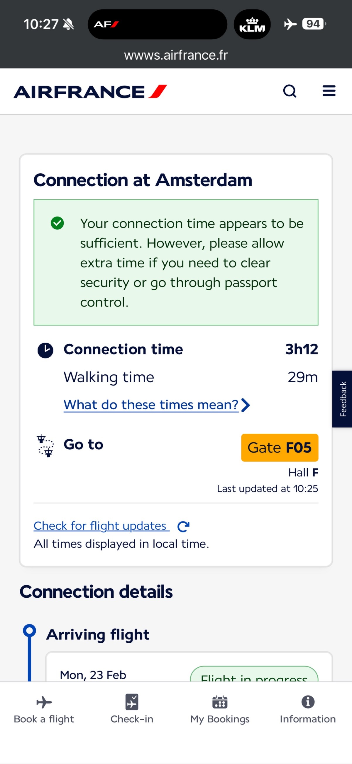Open the Feedback side tab
352x764 pixels.
point(343,399)
